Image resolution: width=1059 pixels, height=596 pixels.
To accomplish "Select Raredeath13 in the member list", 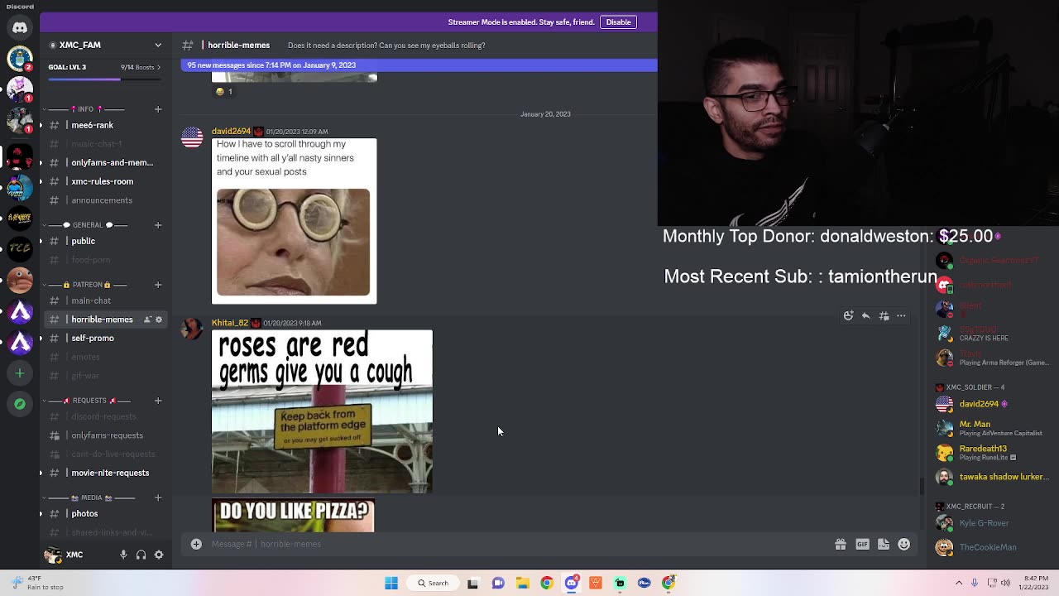I will 990,452.
